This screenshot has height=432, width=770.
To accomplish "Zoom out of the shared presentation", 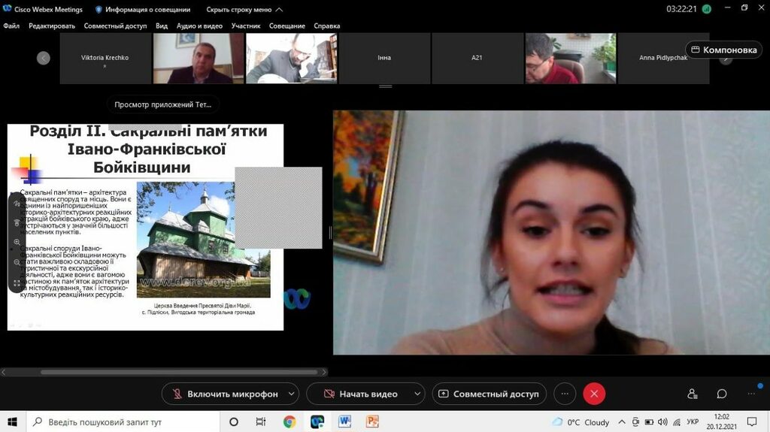I will [17, 263].
